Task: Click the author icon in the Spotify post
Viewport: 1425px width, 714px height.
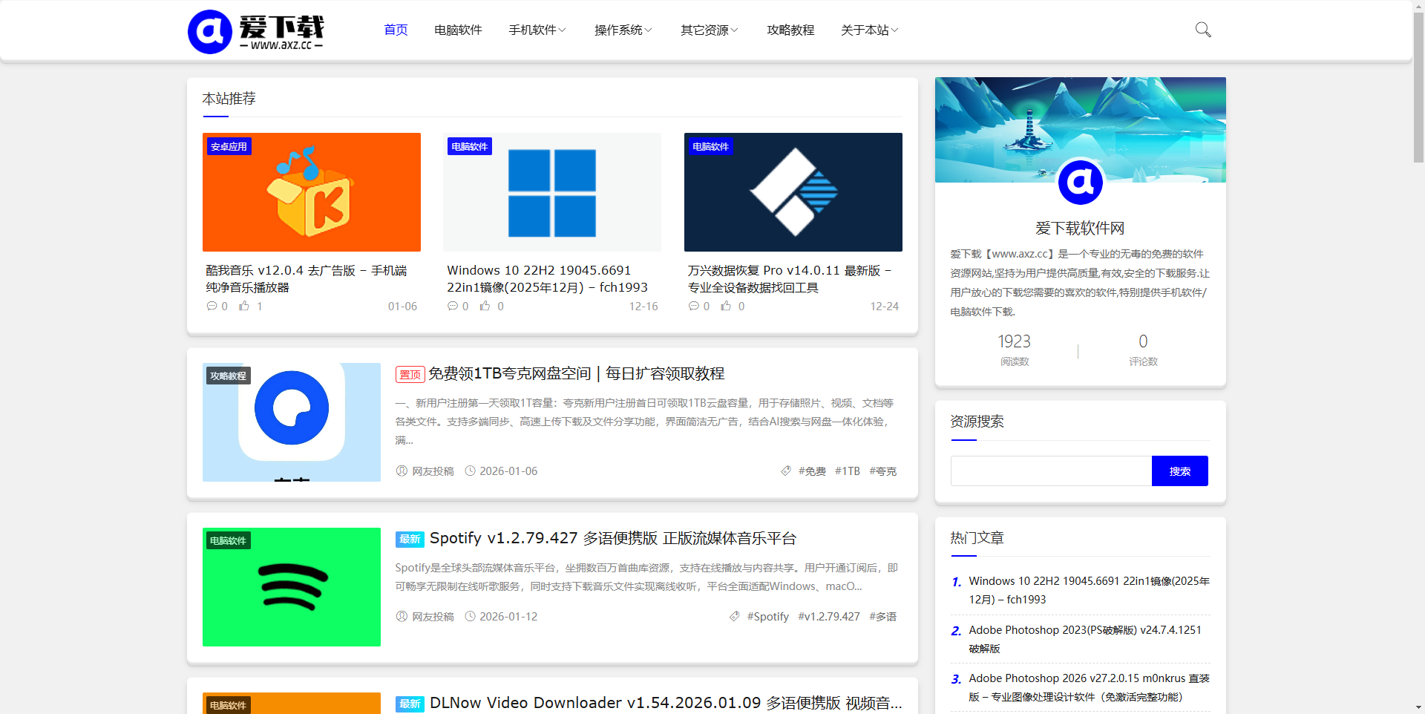Action: 402,616
